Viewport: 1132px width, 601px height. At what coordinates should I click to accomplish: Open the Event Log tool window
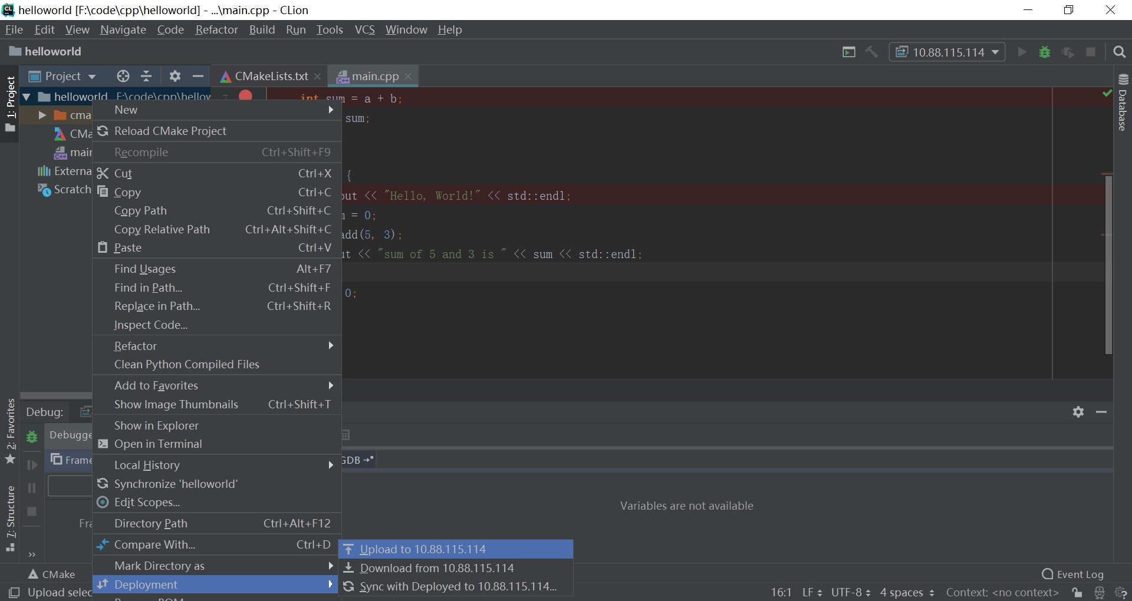[1072, 574]
